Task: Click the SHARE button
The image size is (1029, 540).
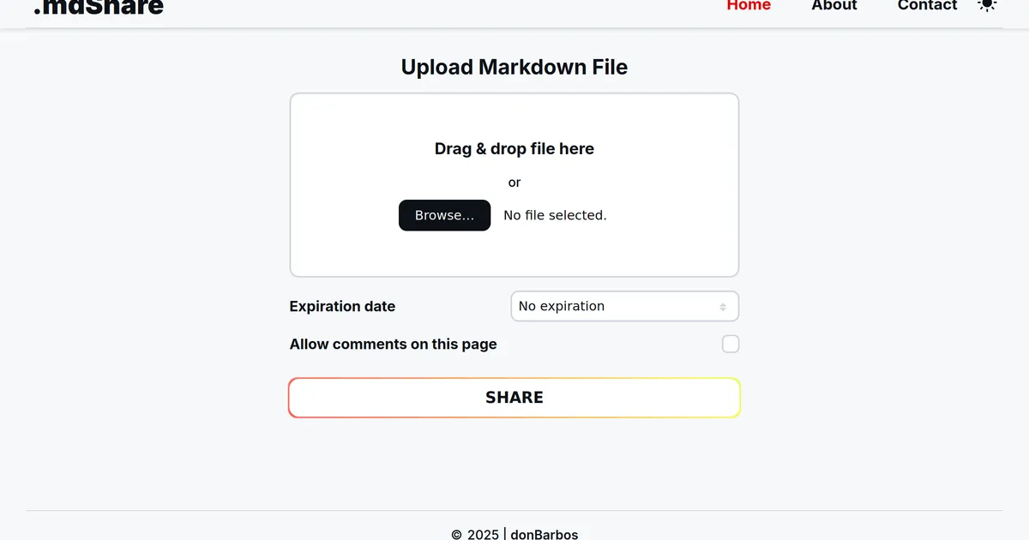Action: tap(514, 398)
